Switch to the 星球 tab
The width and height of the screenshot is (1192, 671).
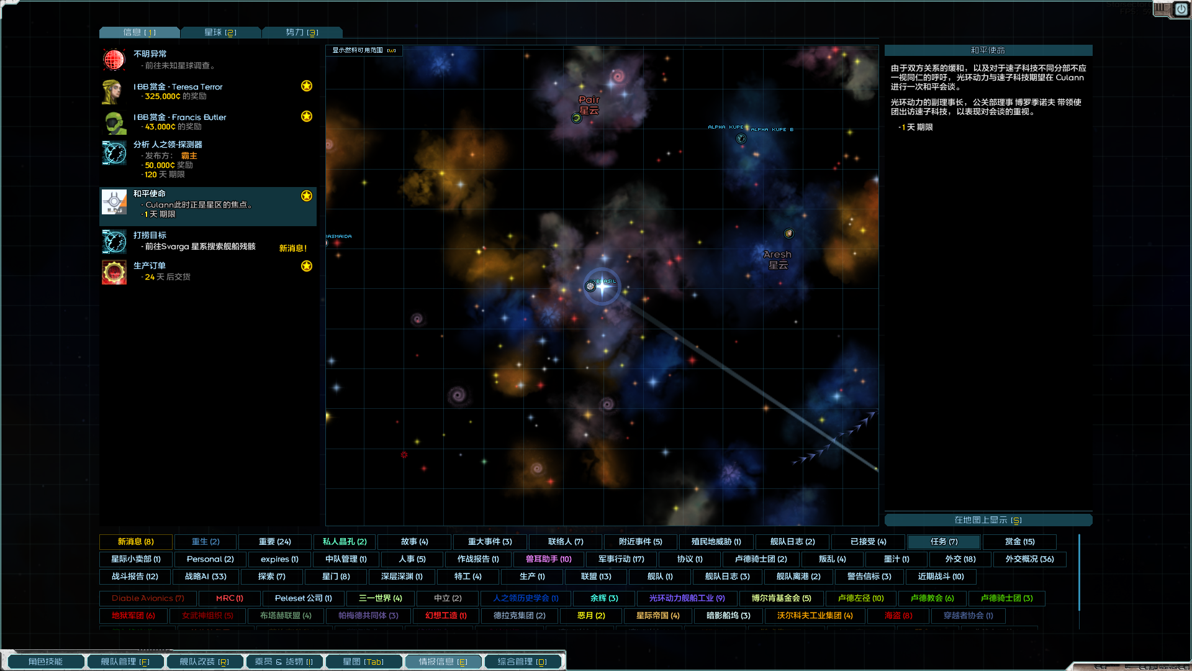[220, 32]
